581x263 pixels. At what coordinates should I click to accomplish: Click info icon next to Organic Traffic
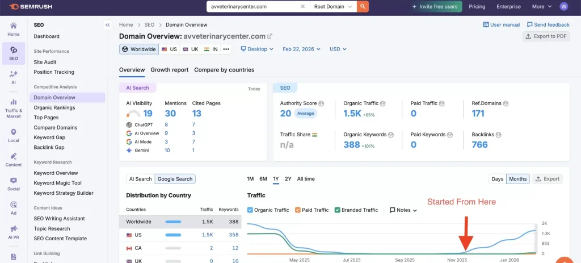(382, 103)
